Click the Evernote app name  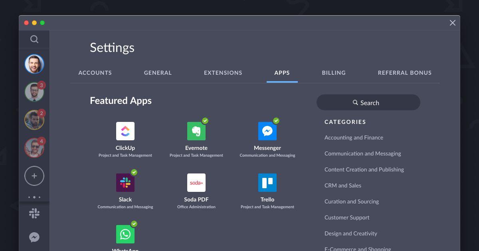(x=196, y=148)
